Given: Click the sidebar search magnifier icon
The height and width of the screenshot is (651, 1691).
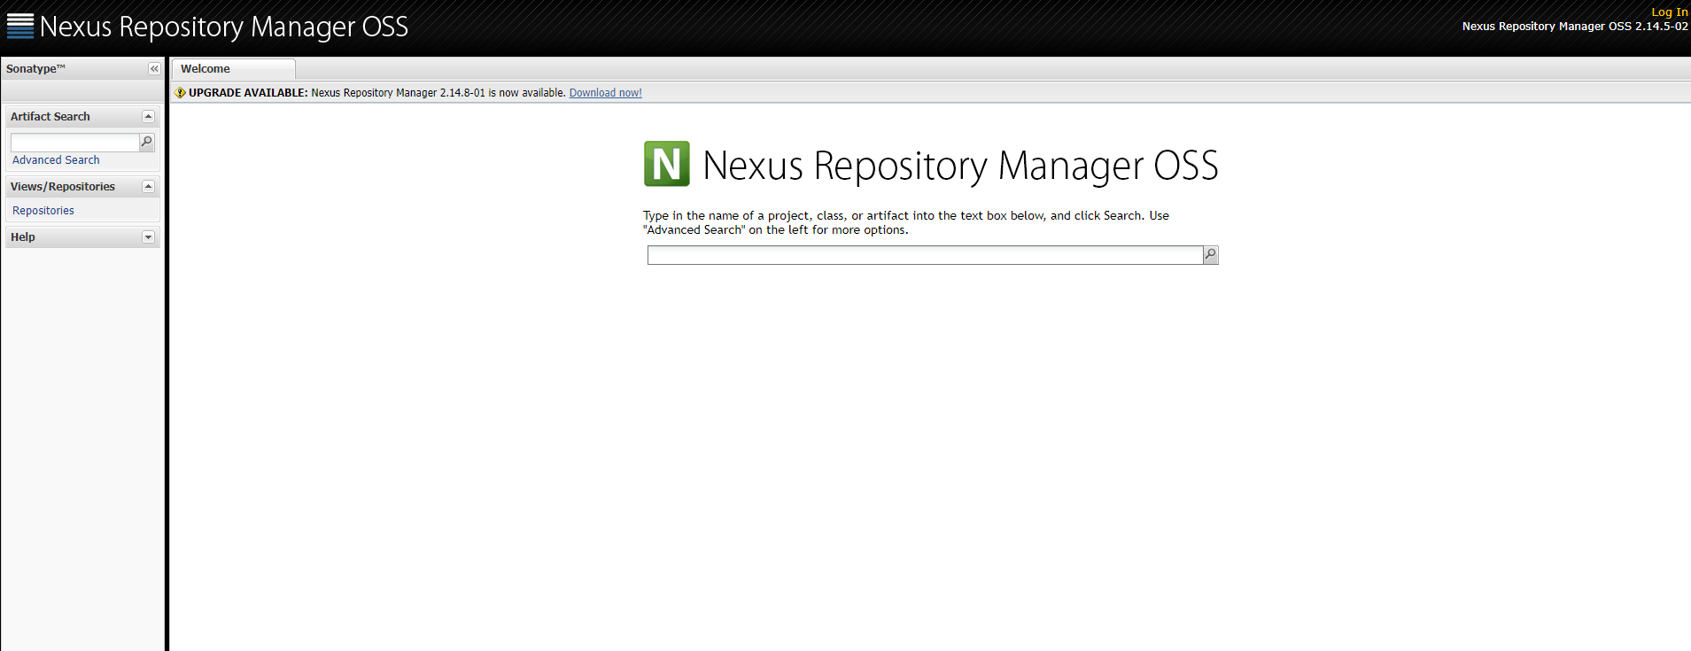Looking at the screenshot, I should pyautogui.click(x=147, y=142).
